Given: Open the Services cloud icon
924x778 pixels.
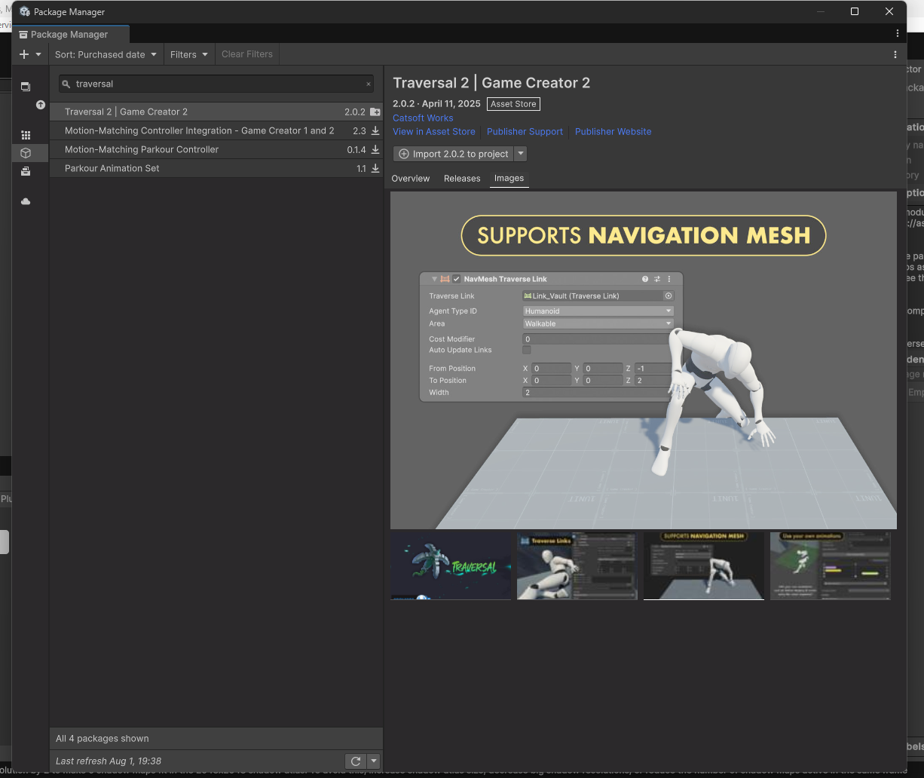Looking at the screenshot, I should 26,201.
